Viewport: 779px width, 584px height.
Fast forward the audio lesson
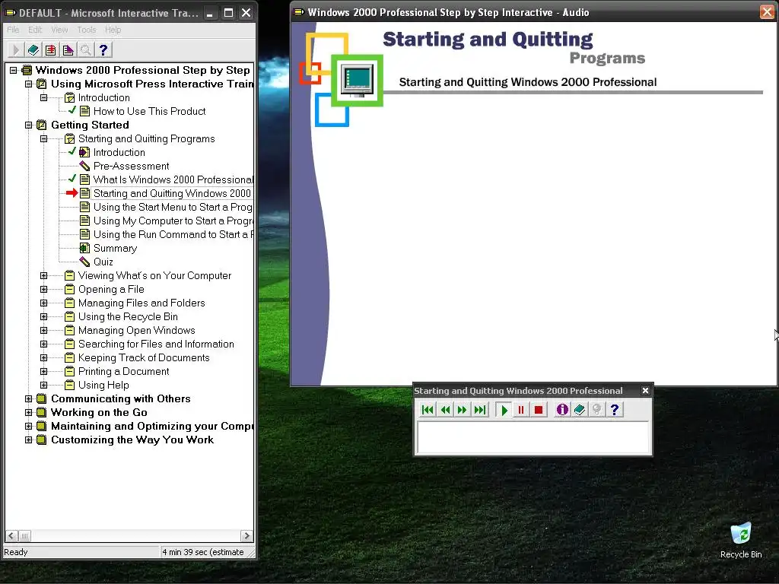pos(462,410)
